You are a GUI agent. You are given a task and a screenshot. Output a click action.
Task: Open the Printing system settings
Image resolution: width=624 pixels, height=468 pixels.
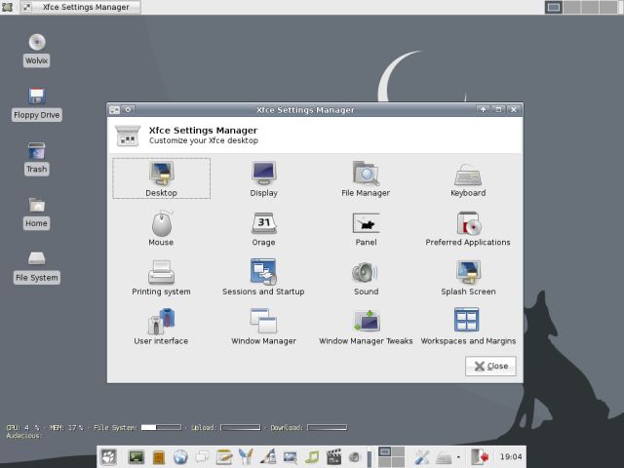point(161,275)
